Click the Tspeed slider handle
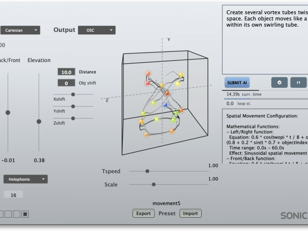 [147, 171]
